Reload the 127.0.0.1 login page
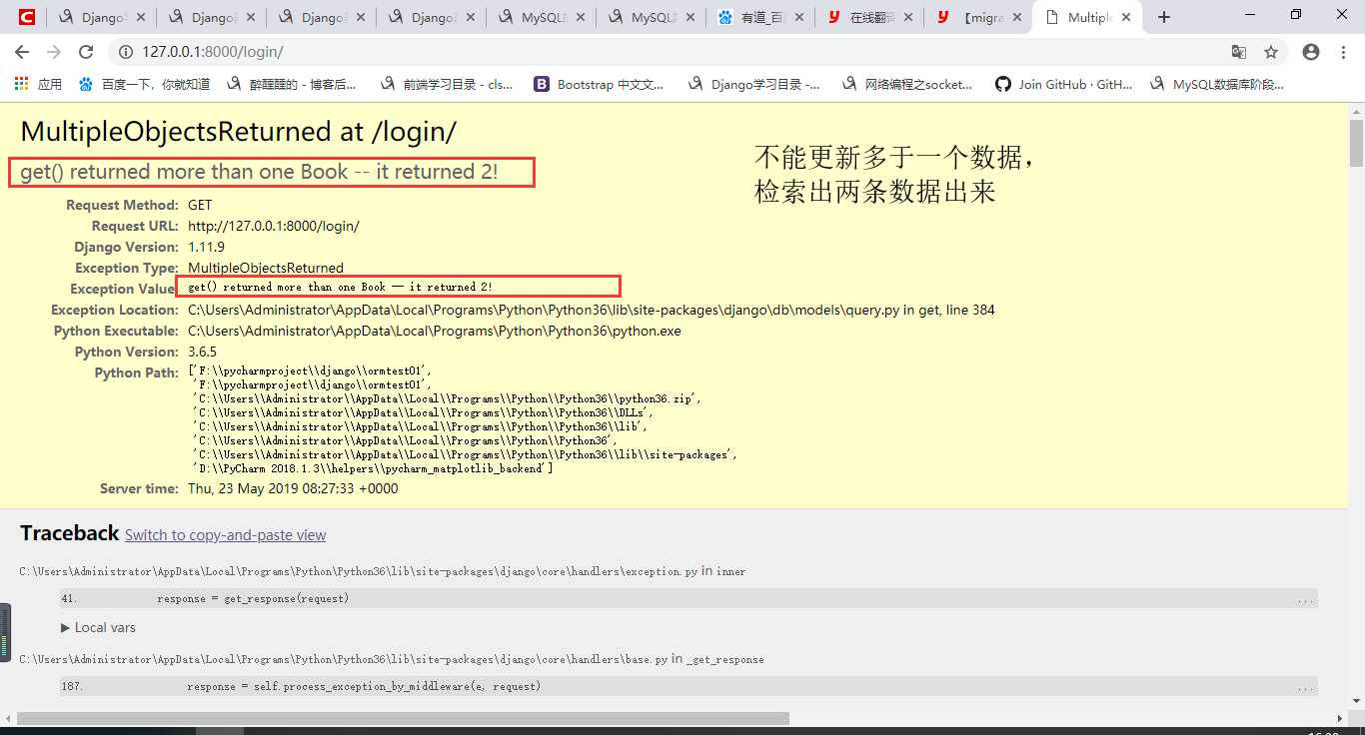 point(86,52)
